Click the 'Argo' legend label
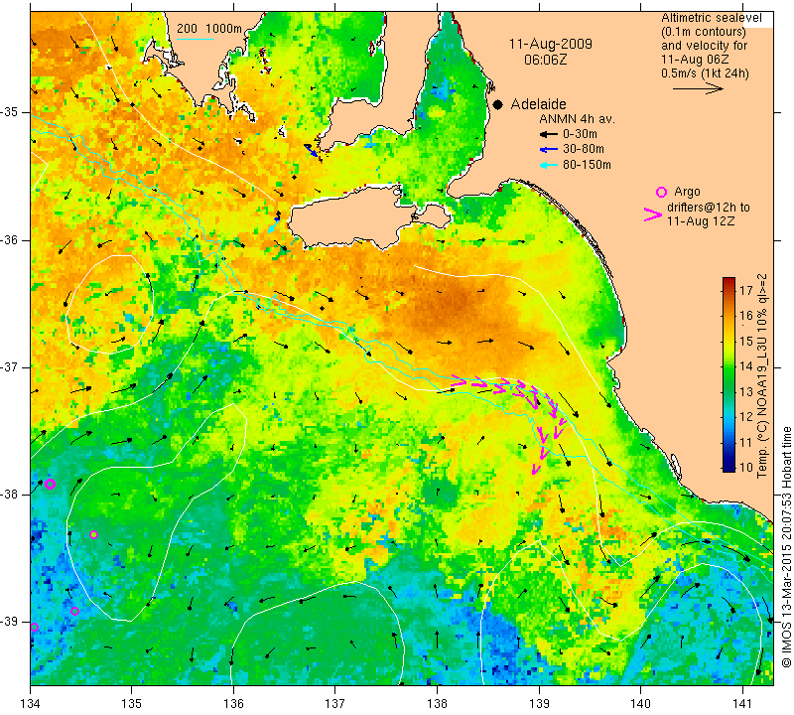 [687, 192]
